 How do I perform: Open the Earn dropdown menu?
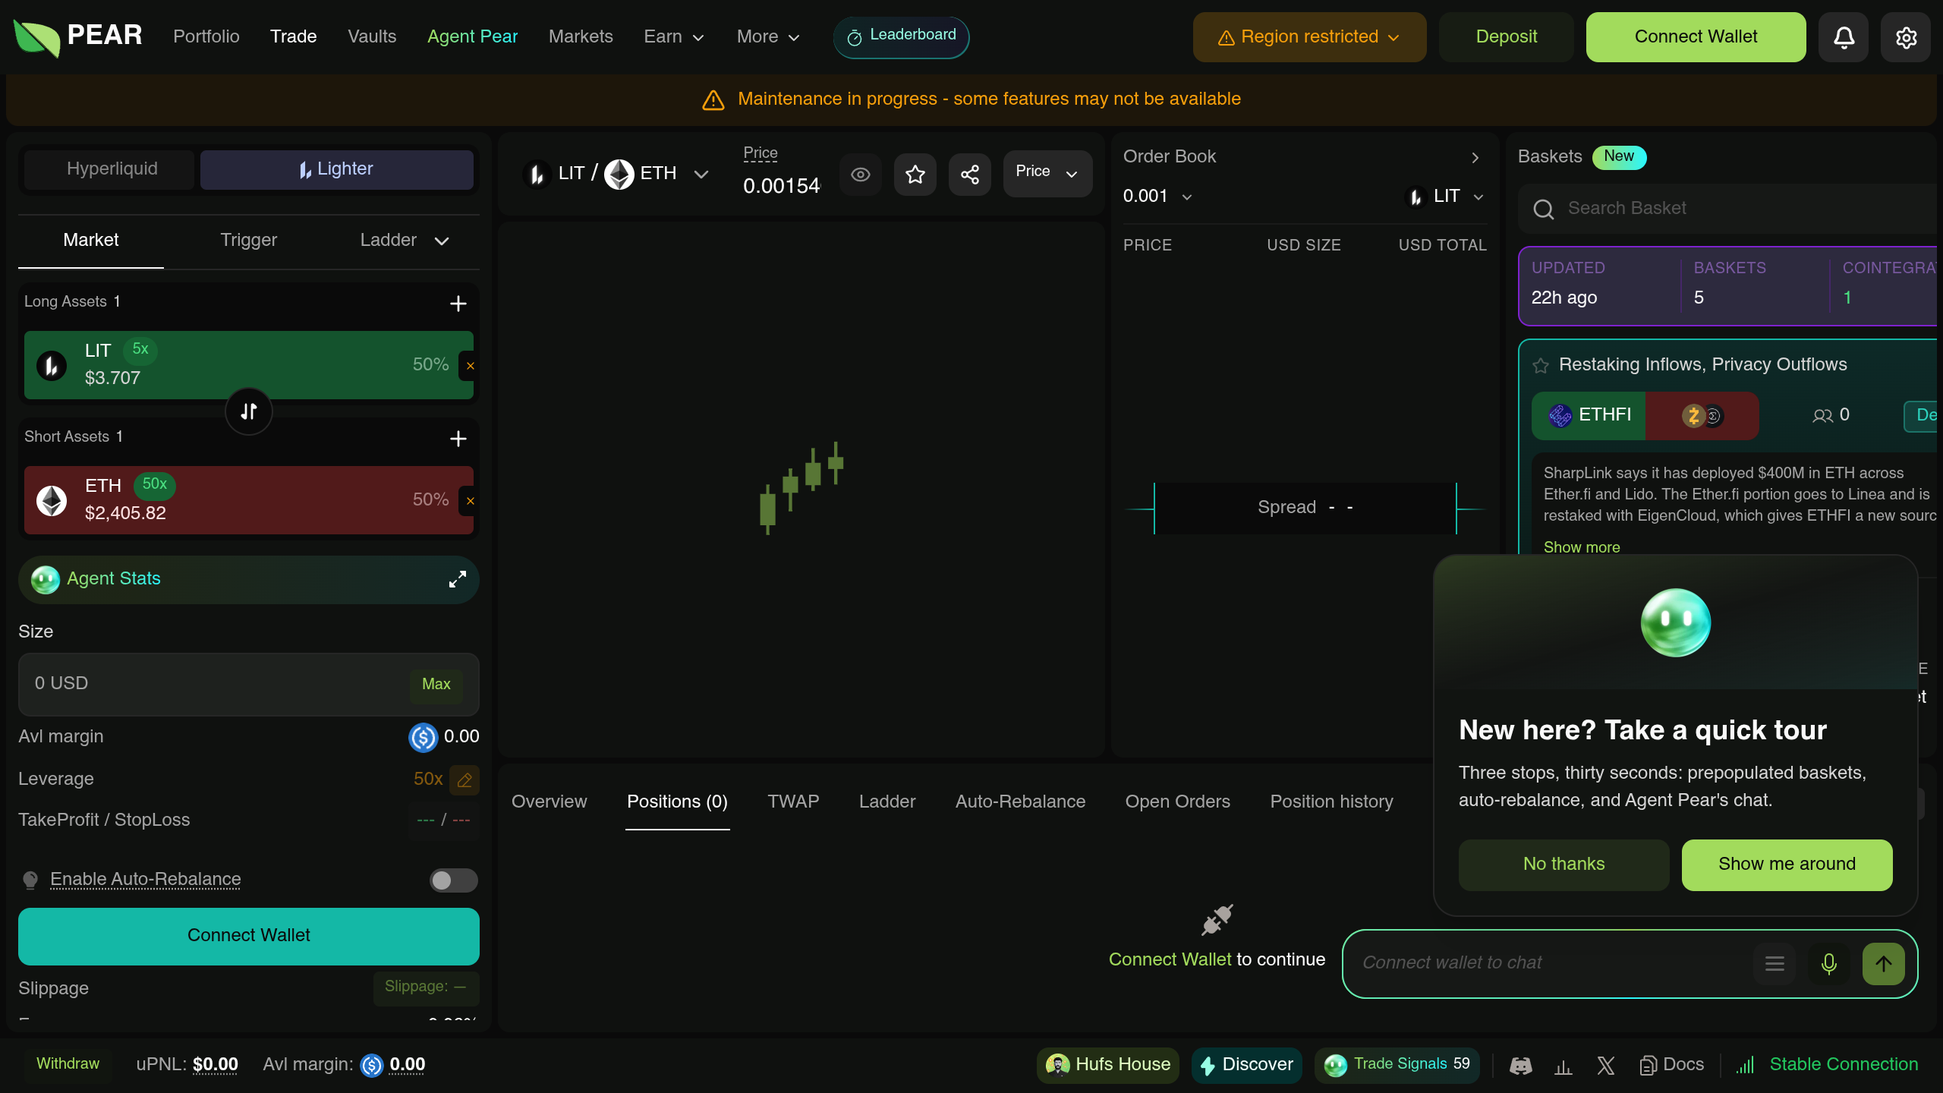pyautogui.click(x=673, y=36)
